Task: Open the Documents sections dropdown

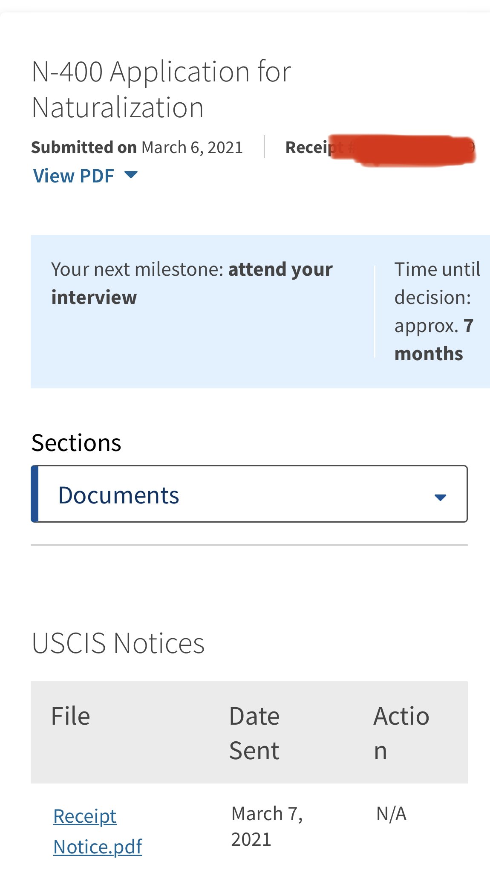Action: (x=249, y=494)
